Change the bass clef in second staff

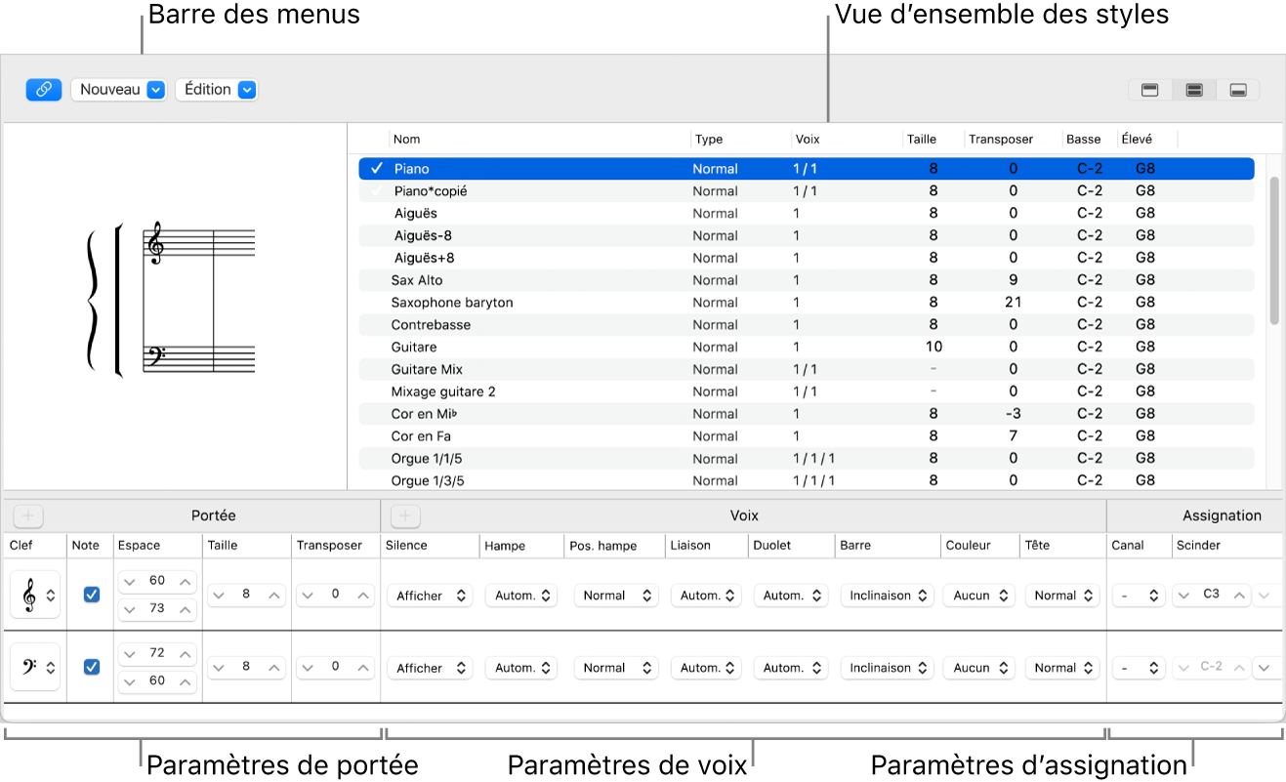pos(35,668)
